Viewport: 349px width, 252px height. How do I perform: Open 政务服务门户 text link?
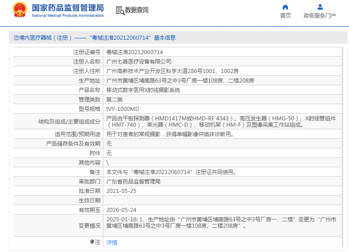click(x=320, y=16)
